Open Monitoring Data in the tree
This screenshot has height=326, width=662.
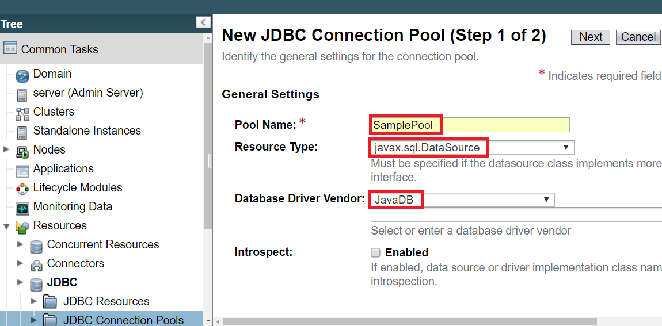73,206
